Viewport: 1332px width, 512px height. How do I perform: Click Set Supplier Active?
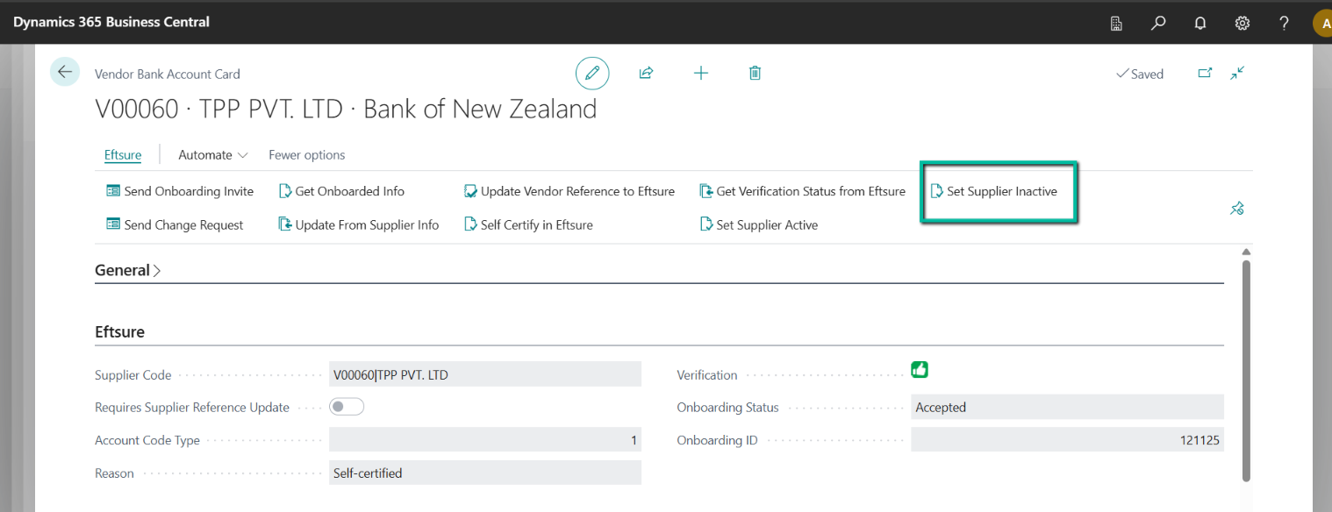(x=758, y=224)
